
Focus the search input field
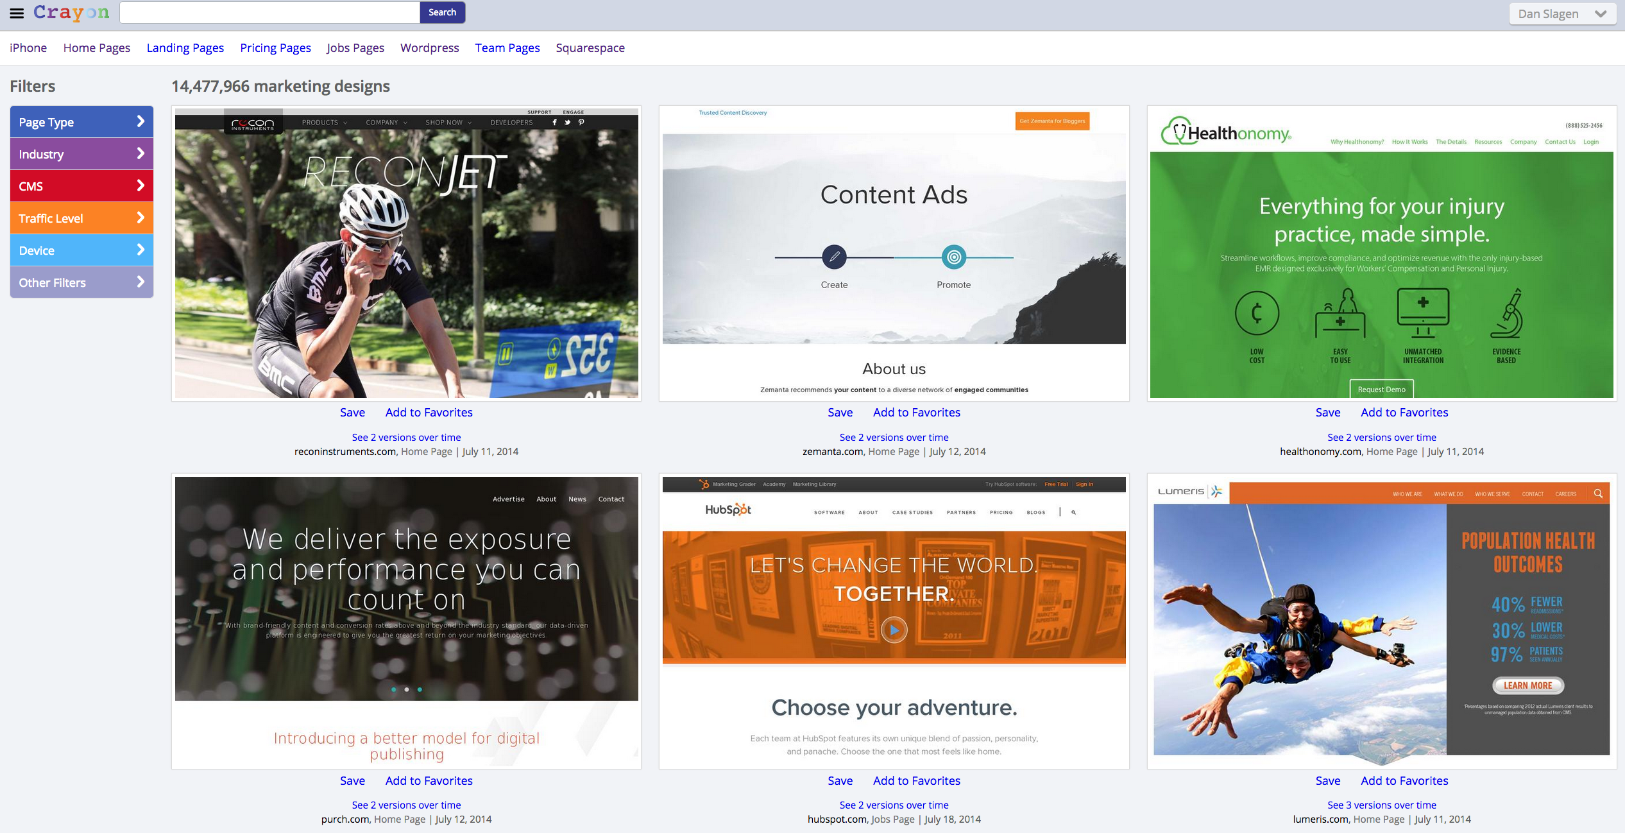point(269,12)
